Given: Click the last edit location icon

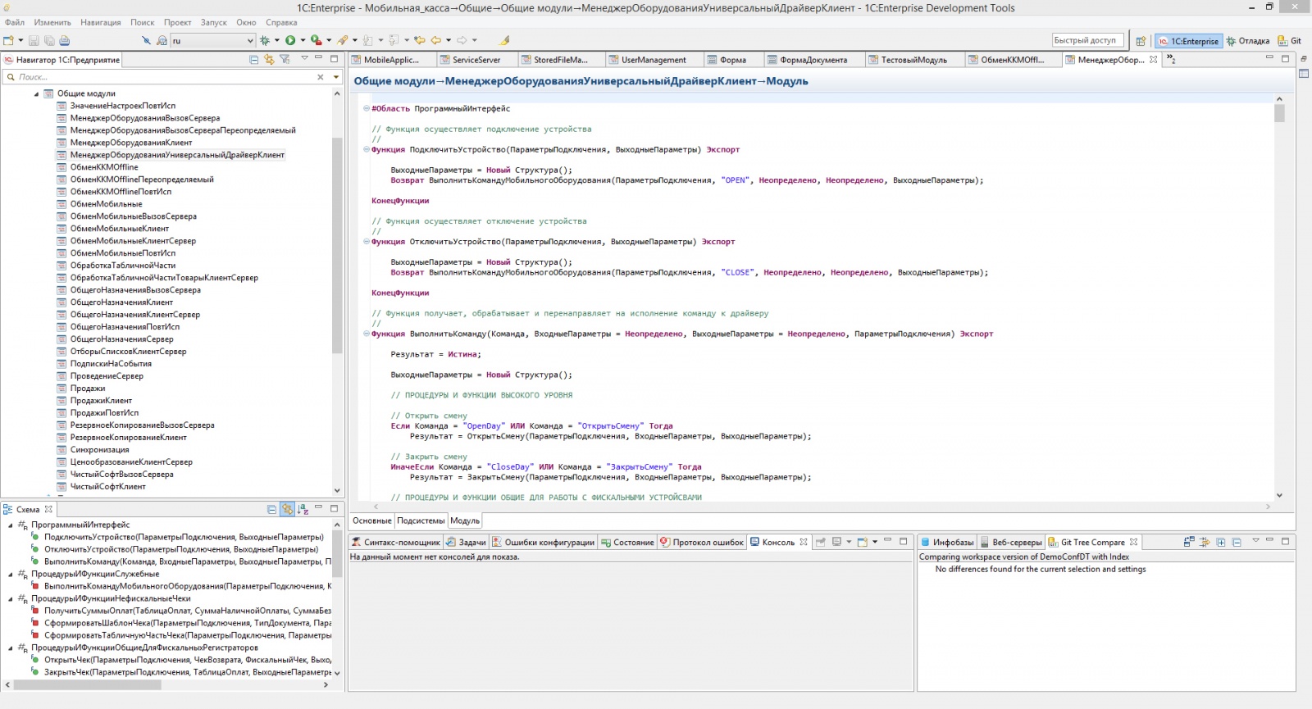Looking at the screenshot, I should pyautogui.click(x=420, y=40).
